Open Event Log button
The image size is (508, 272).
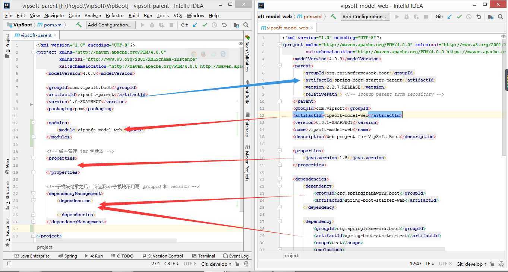pyautogui.click(x=236, y=256)
